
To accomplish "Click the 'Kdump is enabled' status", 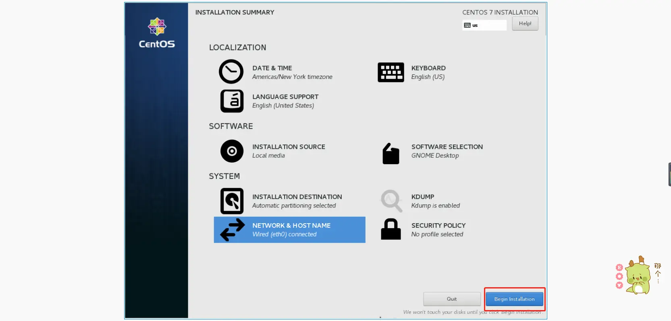I will [x=435, y=206].
